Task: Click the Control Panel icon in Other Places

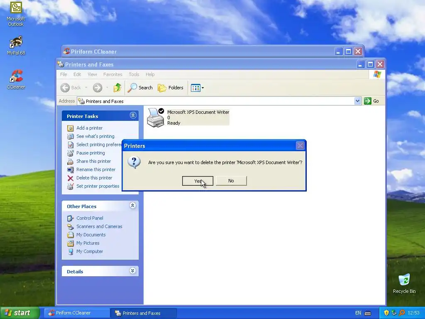Action: coord(71,218)
